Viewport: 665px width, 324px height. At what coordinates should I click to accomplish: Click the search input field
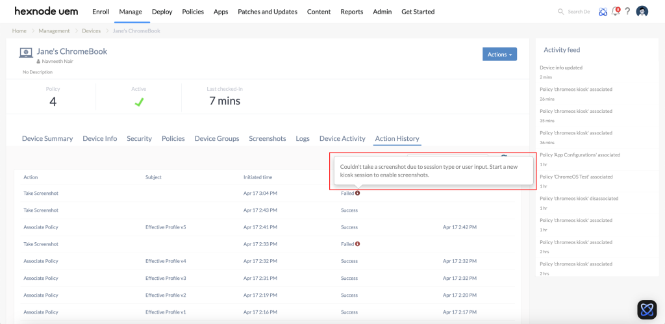coord(579,12)
